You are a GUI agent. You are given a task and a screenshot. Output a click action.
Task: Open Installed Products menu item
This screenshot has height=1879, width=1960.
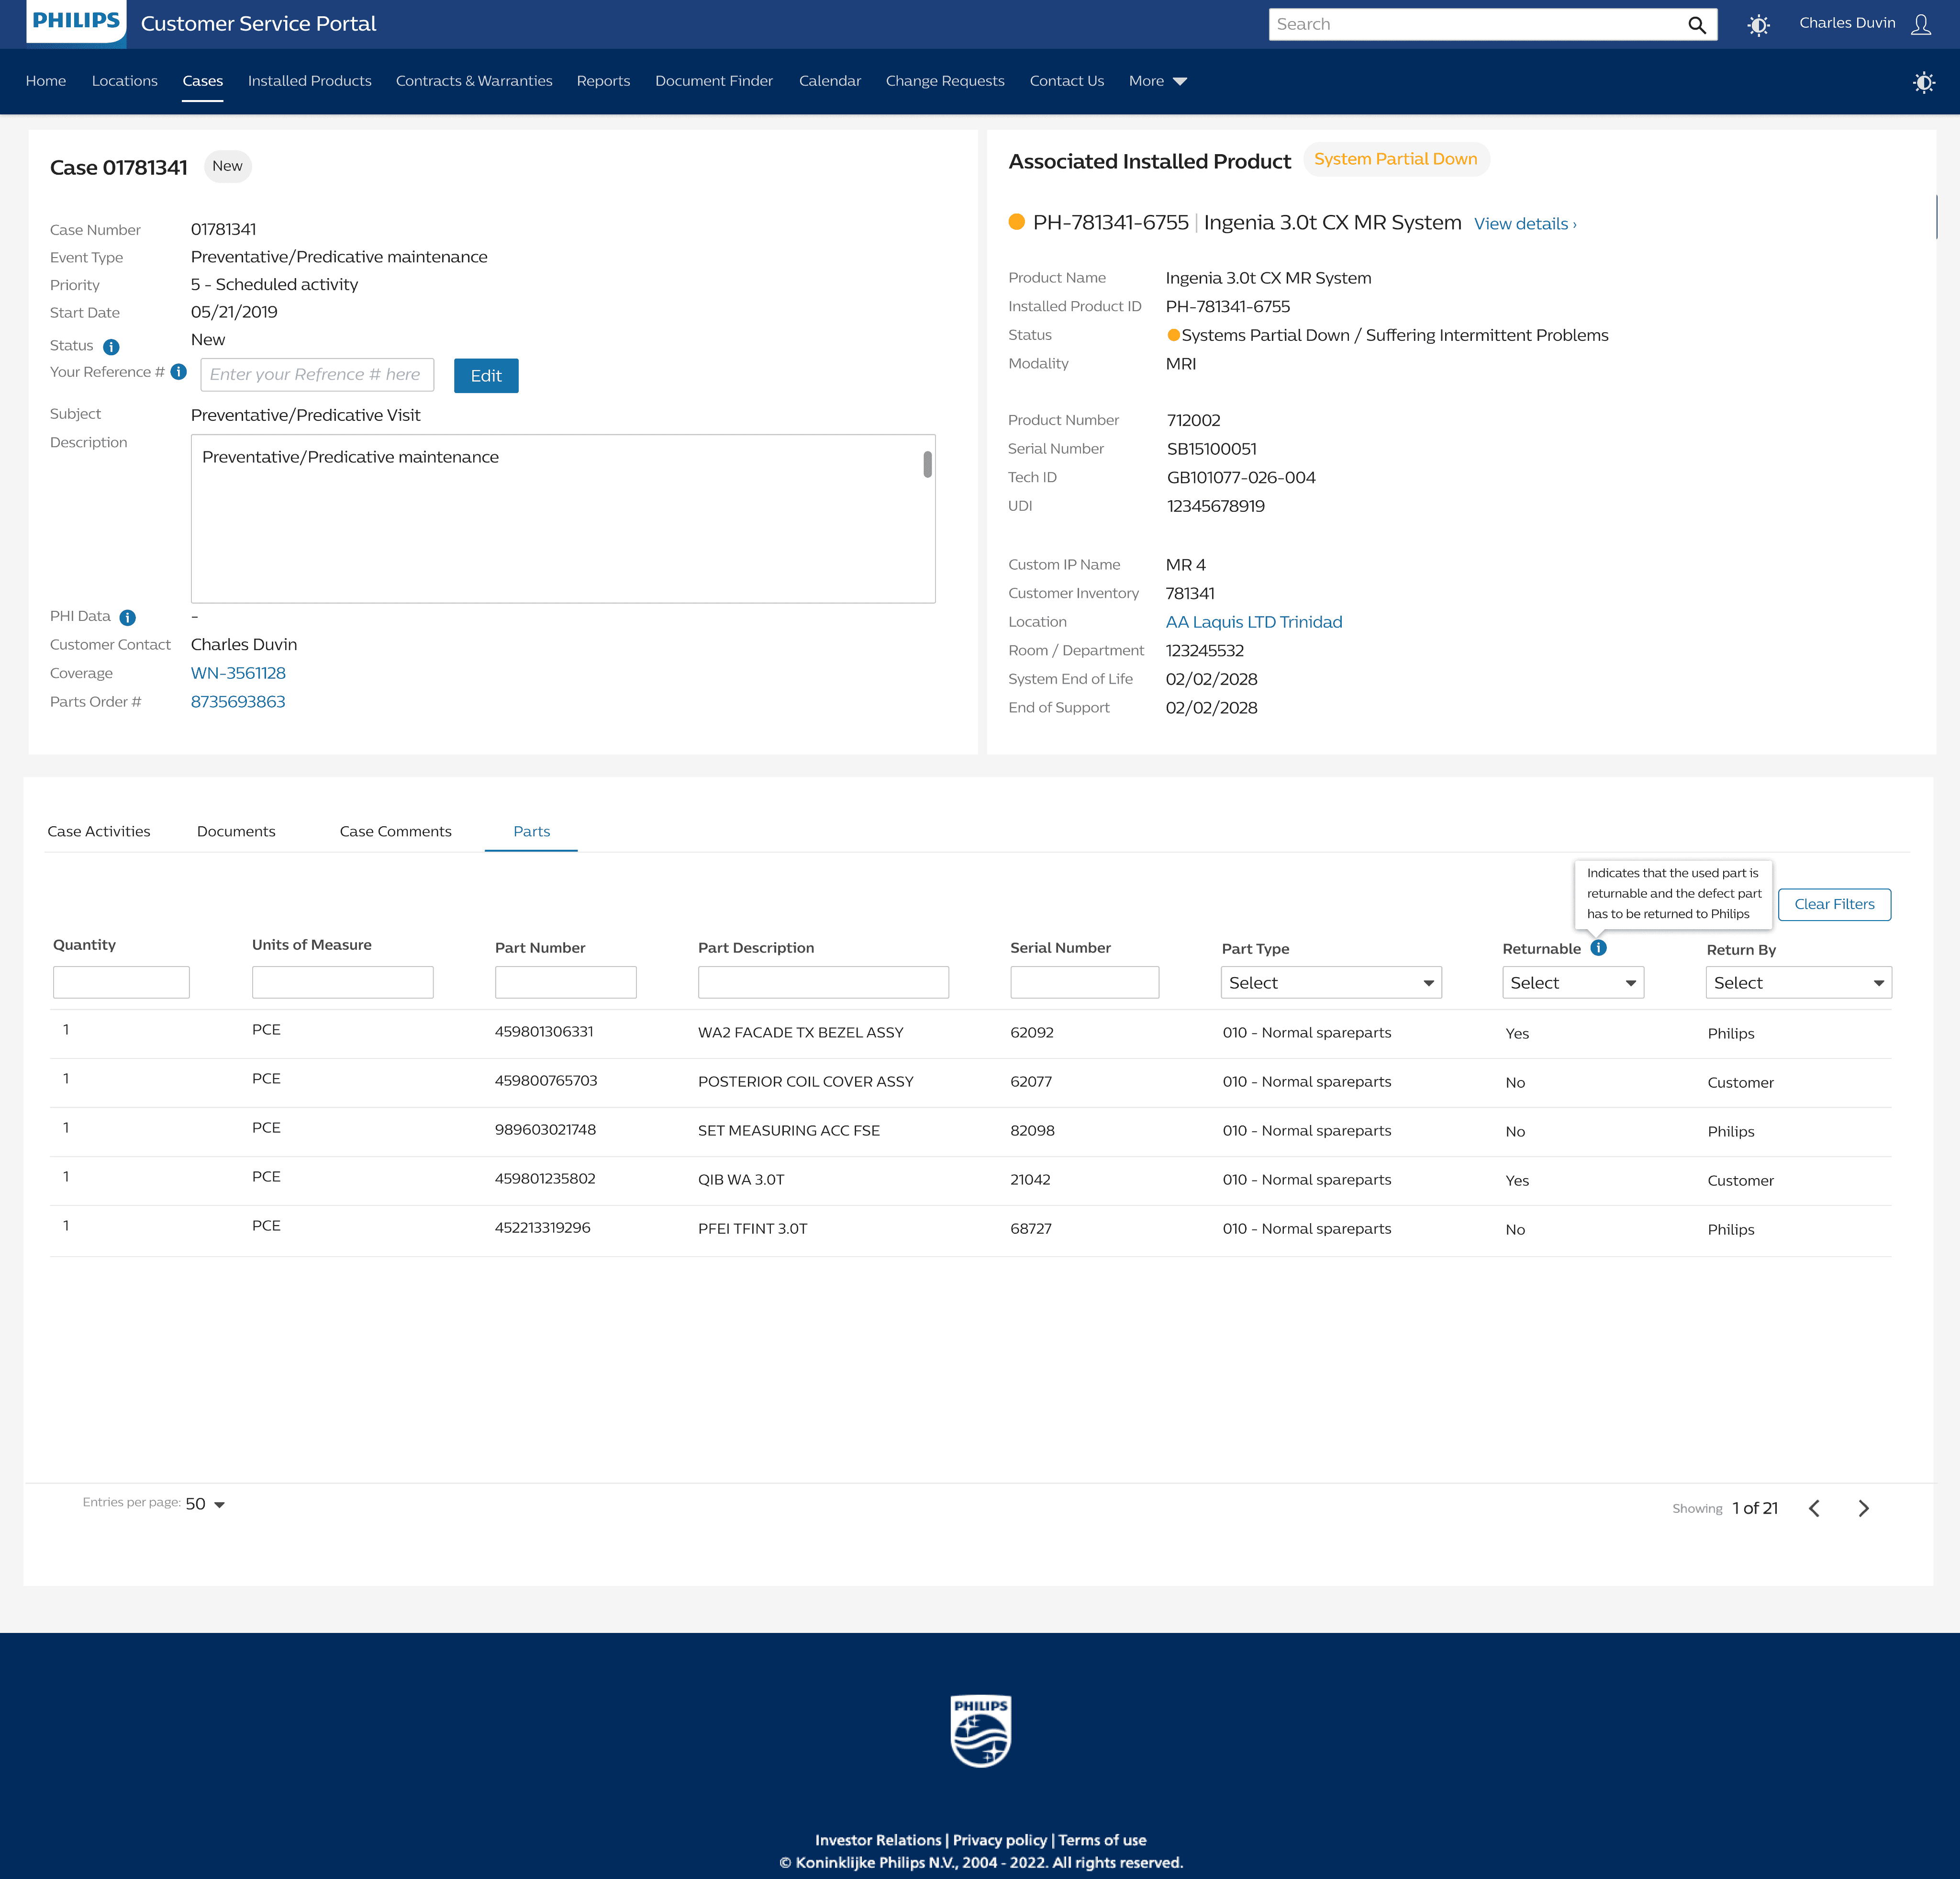(309, 81)
